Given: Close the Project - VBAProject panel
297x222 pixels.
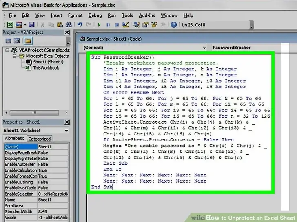Looking at the screenshot, I should 67,33.
